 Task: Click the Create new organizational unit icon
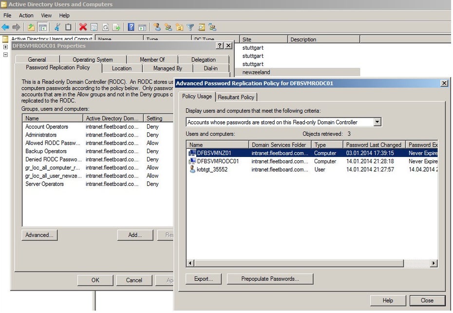click(179, 27)
